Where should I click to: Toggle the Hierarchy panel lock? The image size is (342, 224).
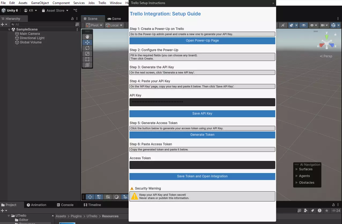coord(72,19)
